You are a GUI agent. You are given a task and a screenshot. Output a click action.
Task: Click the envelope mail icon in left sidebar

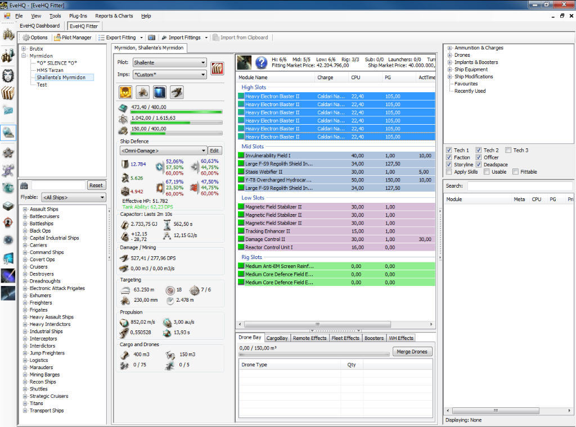tap(8, 110)
